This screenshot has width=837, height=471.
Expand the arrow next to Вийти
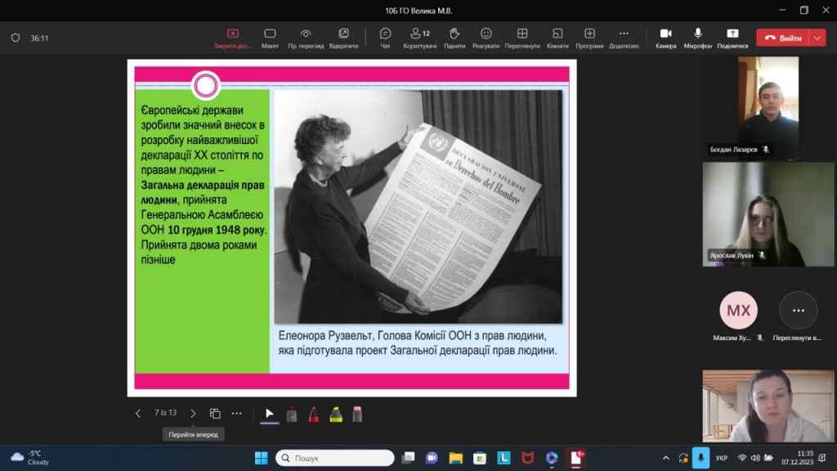point(818,38)
